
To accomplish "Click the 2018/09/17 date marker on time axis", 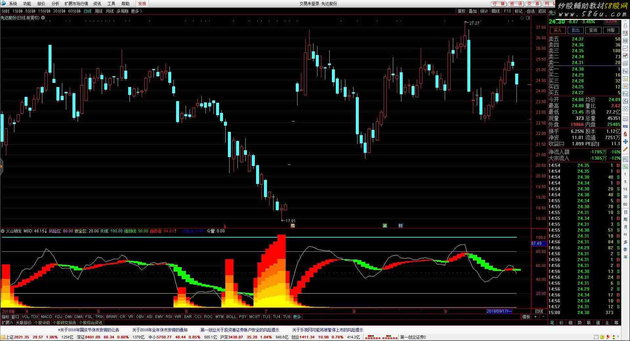I will 499,311.
